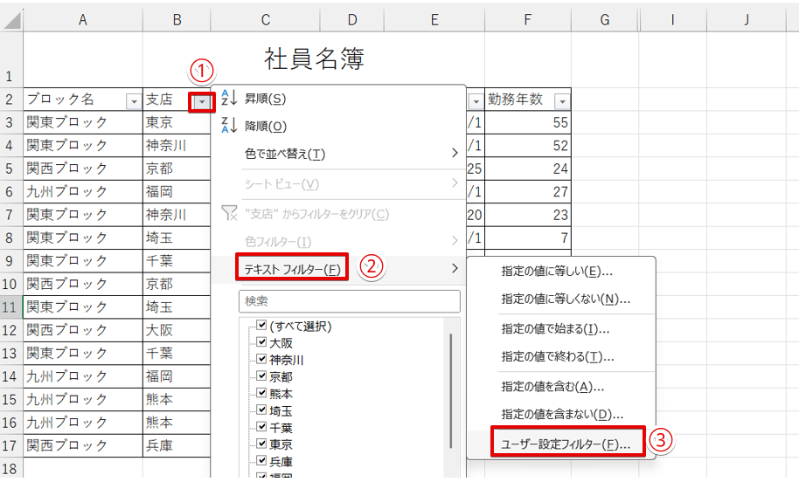Image resolution: width=799 pixels, height=482 pixels.
Task: Click cell 東京 in row 3
Action: tap(177, 122)
